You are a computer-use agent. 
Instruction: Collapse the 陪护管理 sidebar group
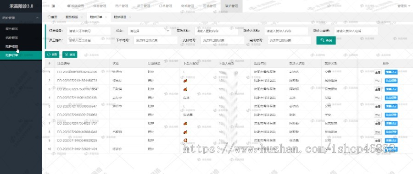21,18
